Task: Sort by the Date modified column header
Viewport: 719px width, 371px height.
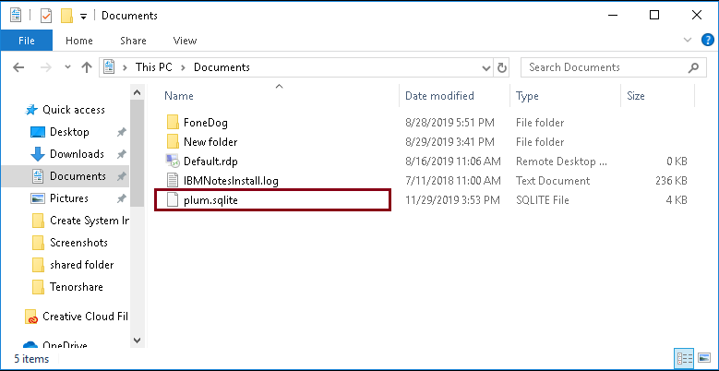Action: tap(439, 96)
